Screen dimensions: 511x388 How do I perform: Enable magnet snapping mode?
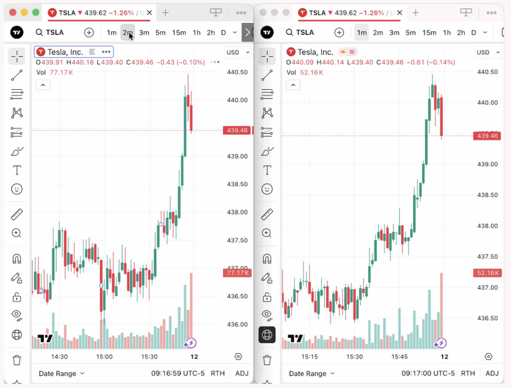pyautogui.click(x=16, y=258)
